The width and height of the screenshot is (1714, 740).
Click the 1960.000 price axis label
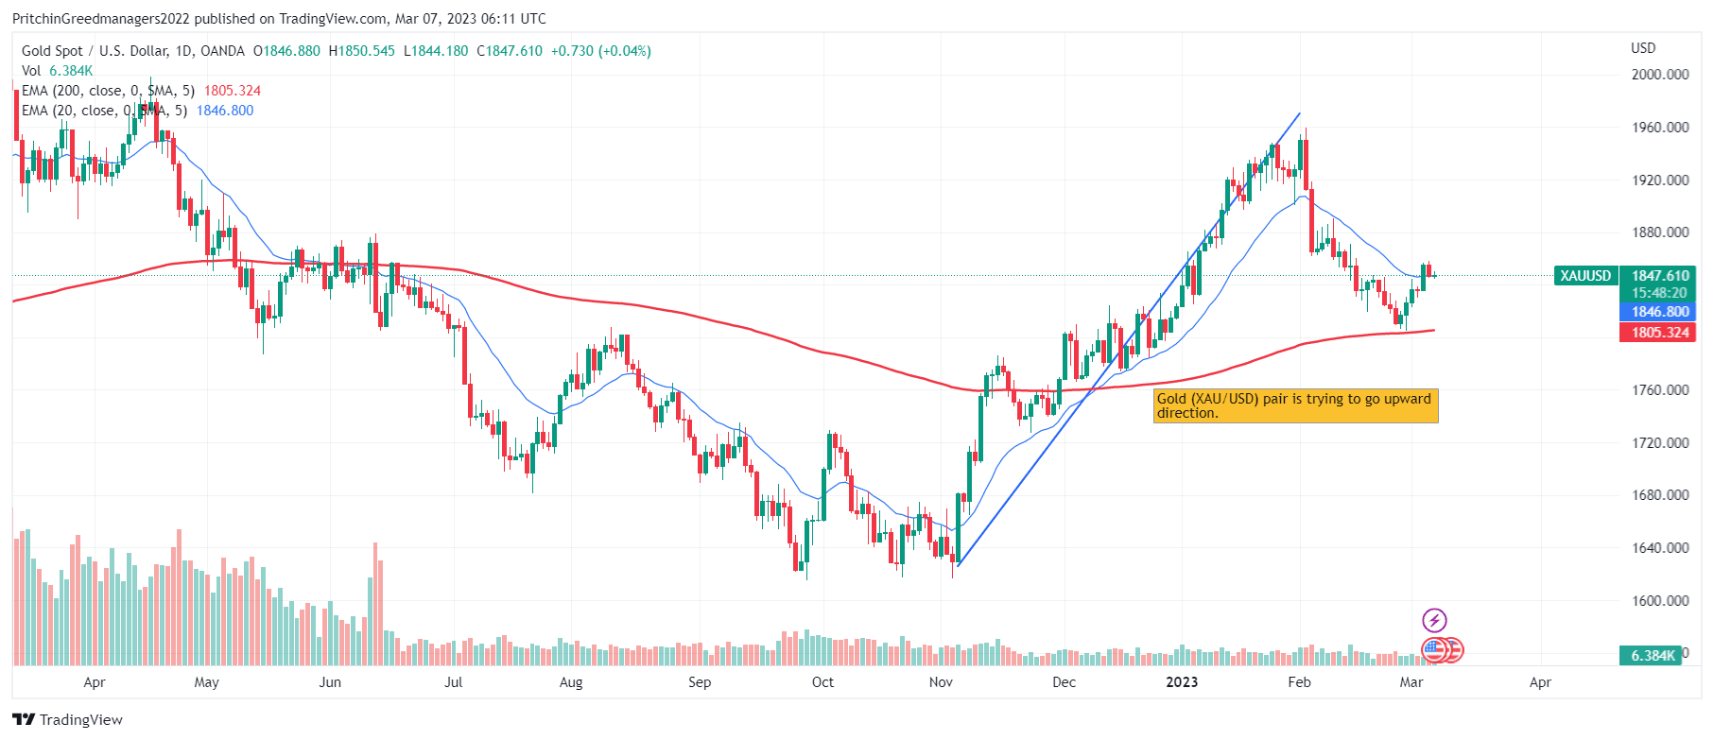1660,128
